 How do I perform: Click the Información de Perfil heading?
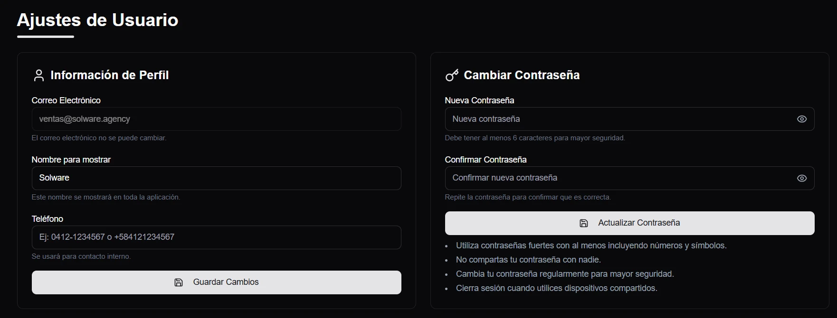(x=109, y=75)
